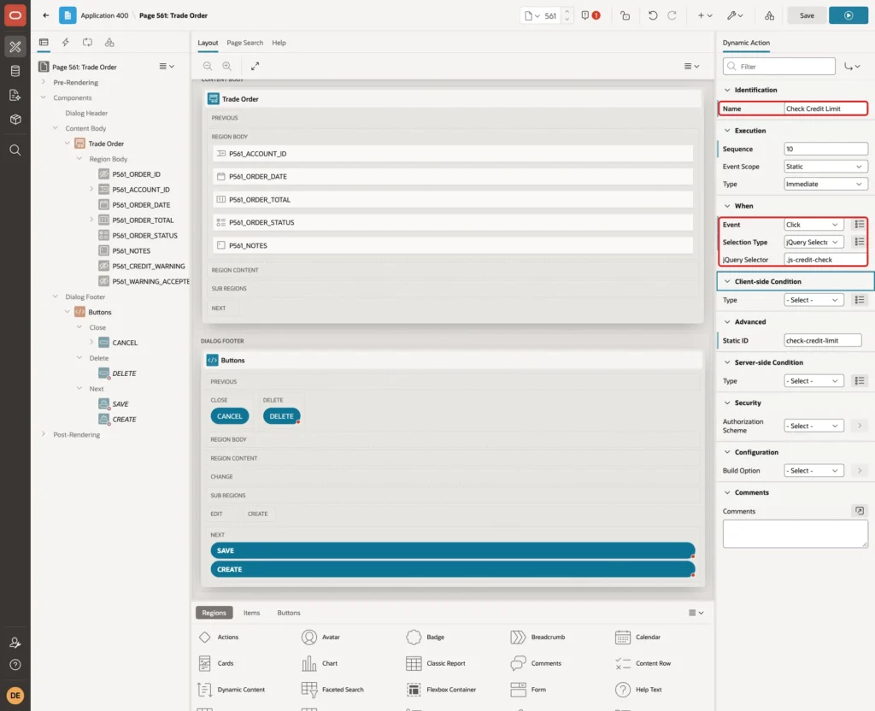
Task: Open the Event Scope dropdown
Action: click(825, 167)
